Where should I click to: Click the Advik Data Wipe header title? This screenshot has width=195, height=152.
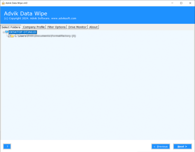(x=26, y=13)
